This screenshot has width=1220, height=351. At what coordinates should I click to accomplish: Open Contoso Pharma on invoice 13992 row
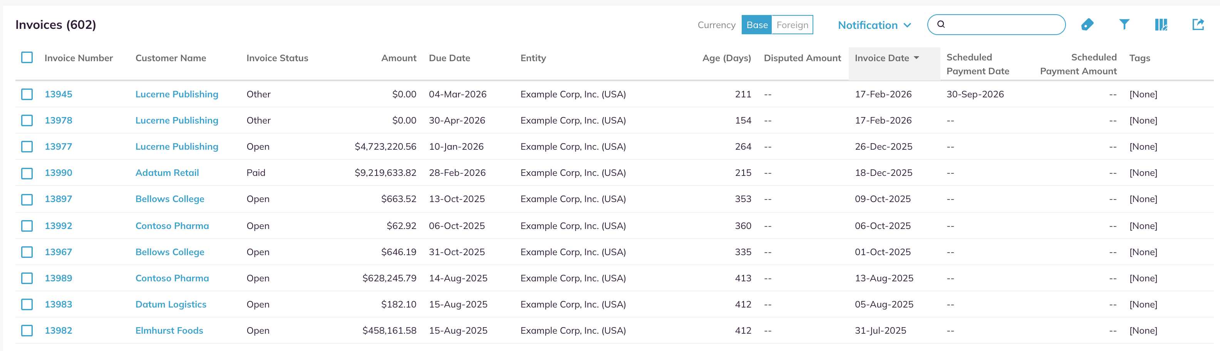pyautogui.click(x=172, y=226)
